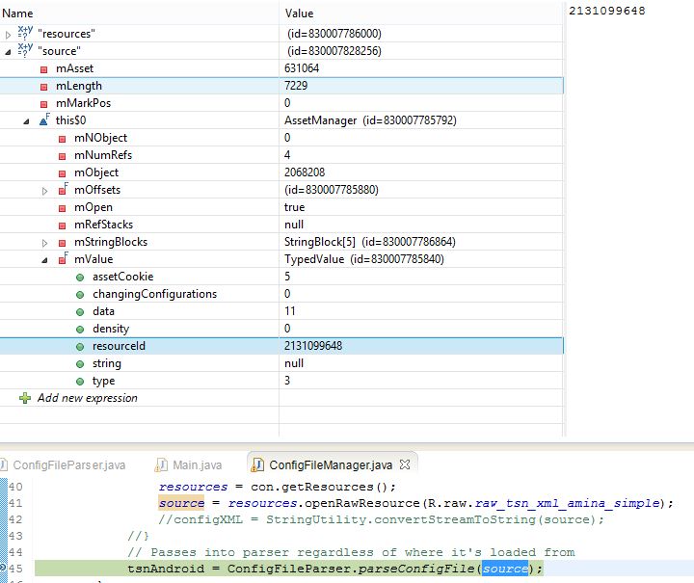Select the mAsset variable row
The width and height of the screenshot is (694, 583).
(281, 68)
